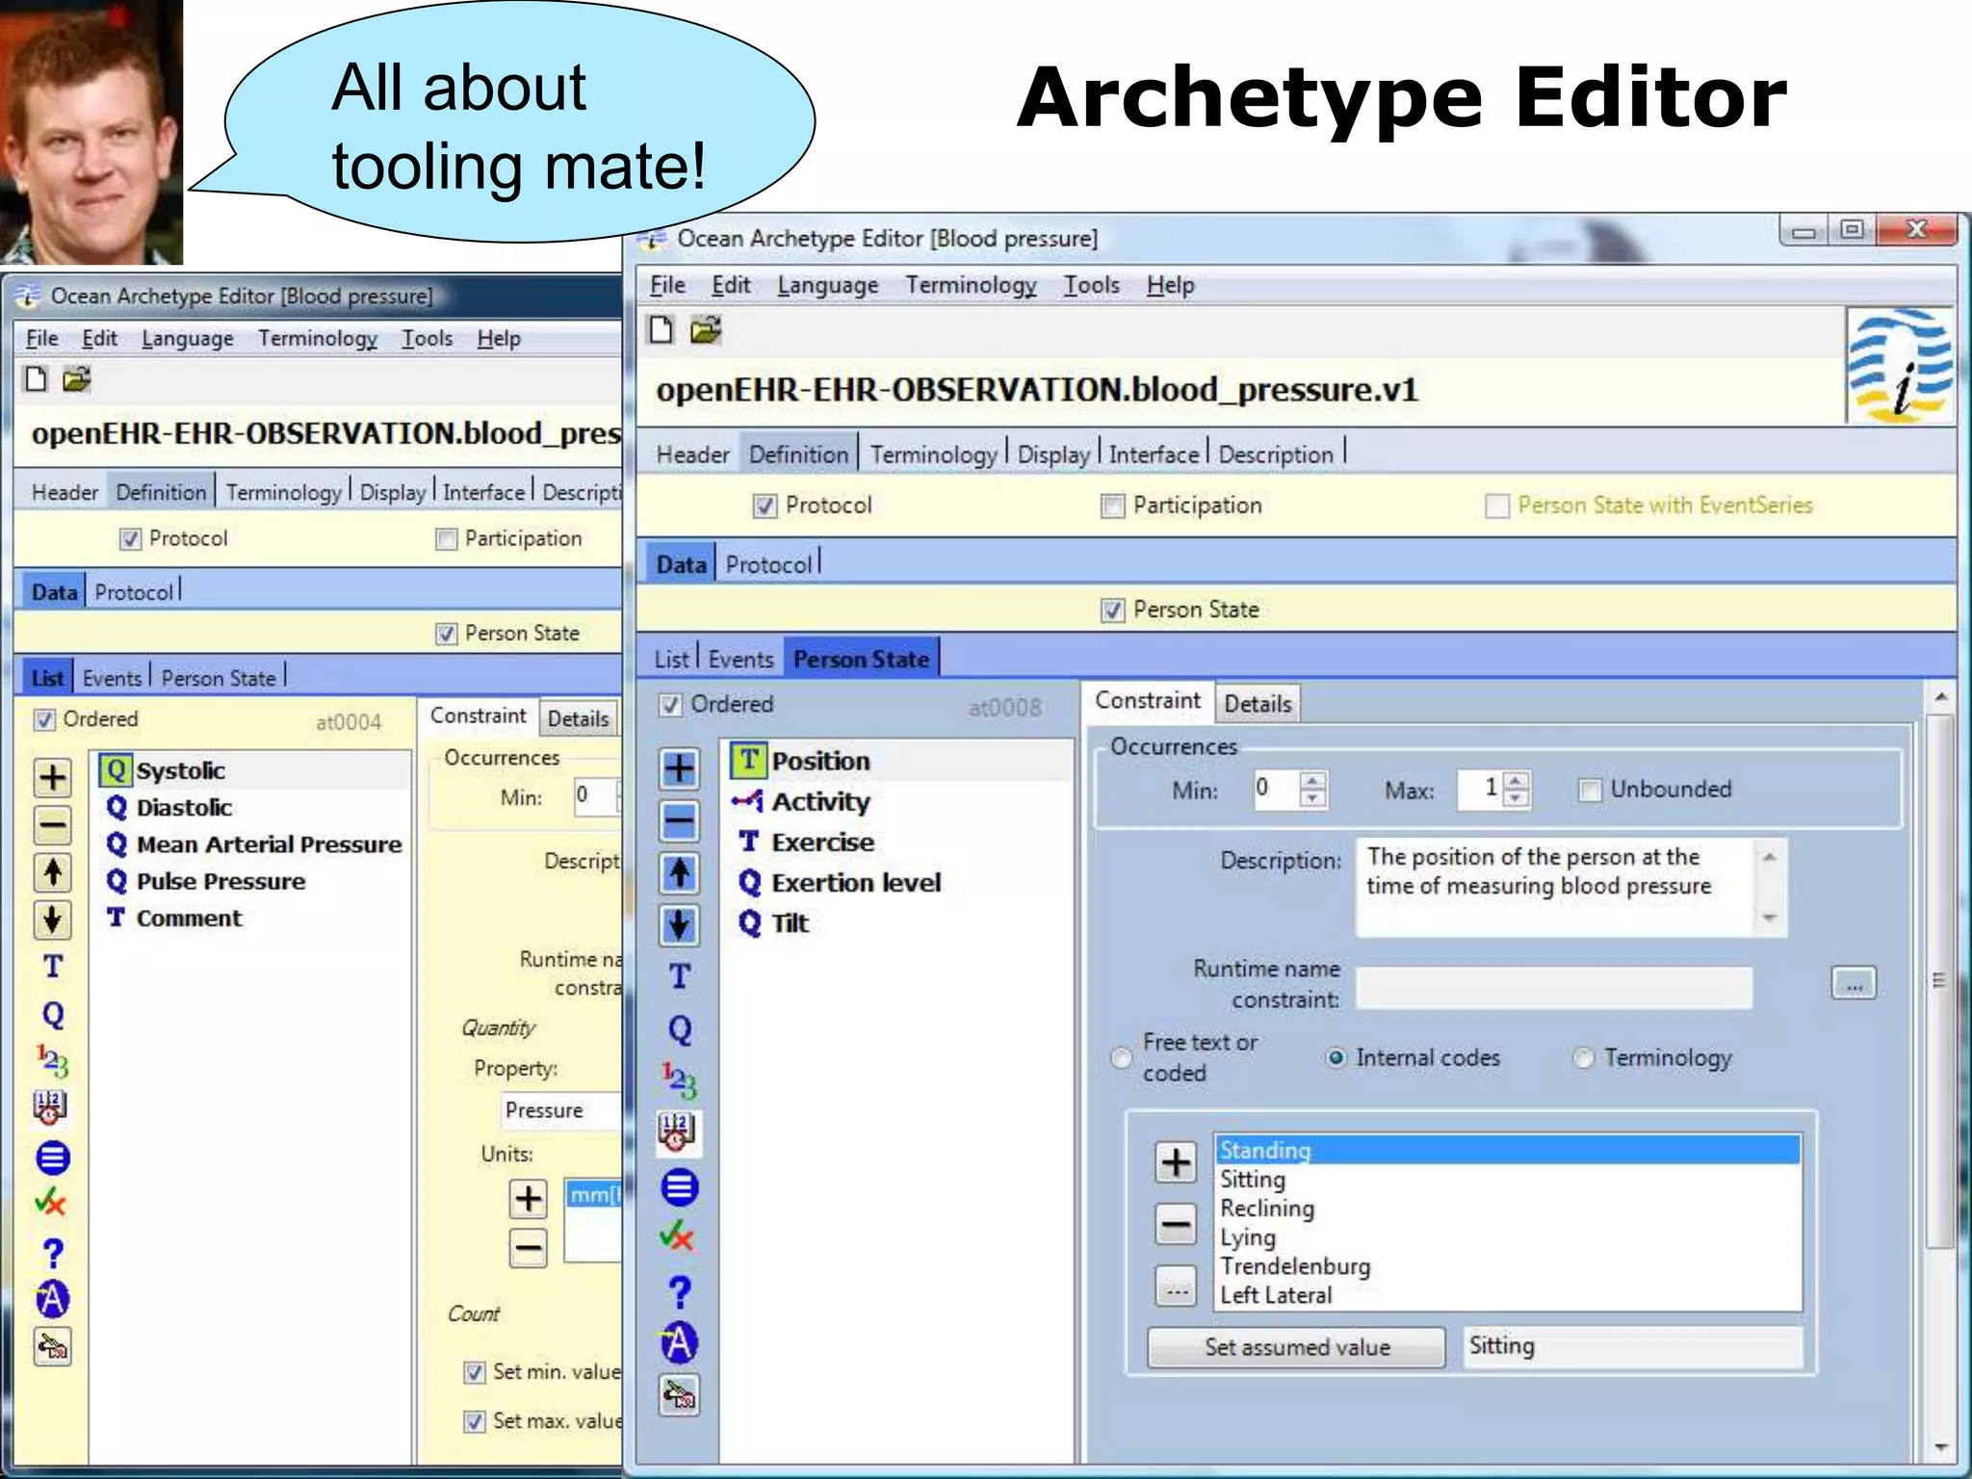Viewport: 1972px width, 1479px height.
Task: Click occurrences Max spinner arrows
Action: click(1516, 789)
